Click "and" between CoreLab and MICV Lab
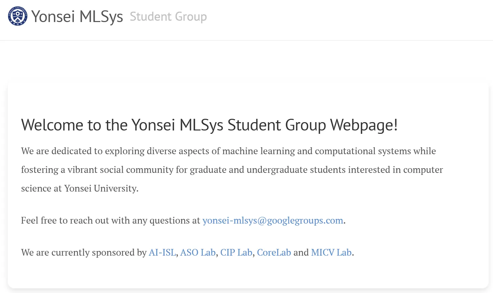This screenshot has width=493, height=293. tap(301, 253)
